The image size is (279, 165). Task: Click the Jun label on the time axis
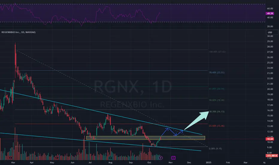[x=72, y=163]
